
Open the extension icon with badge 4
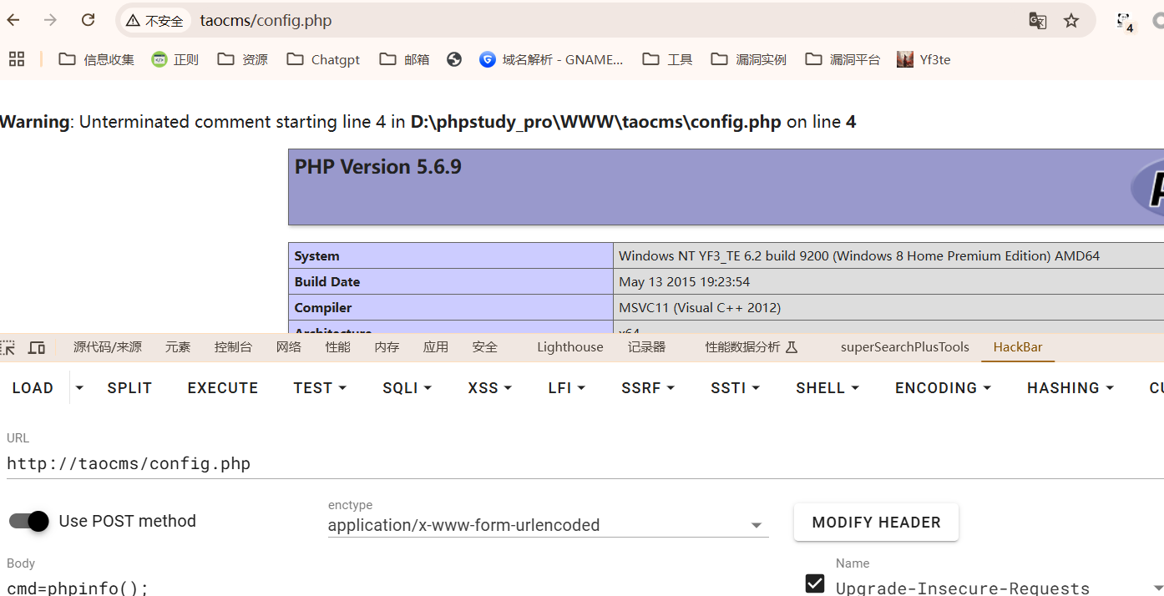[x=1125, y=22]
